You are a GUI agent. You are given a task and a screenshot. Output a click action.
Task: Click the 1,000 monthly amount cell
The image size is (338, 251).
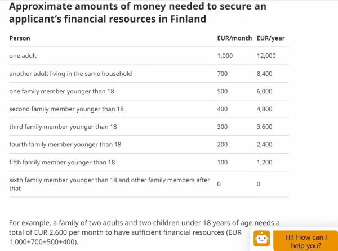tap(225, 56)
